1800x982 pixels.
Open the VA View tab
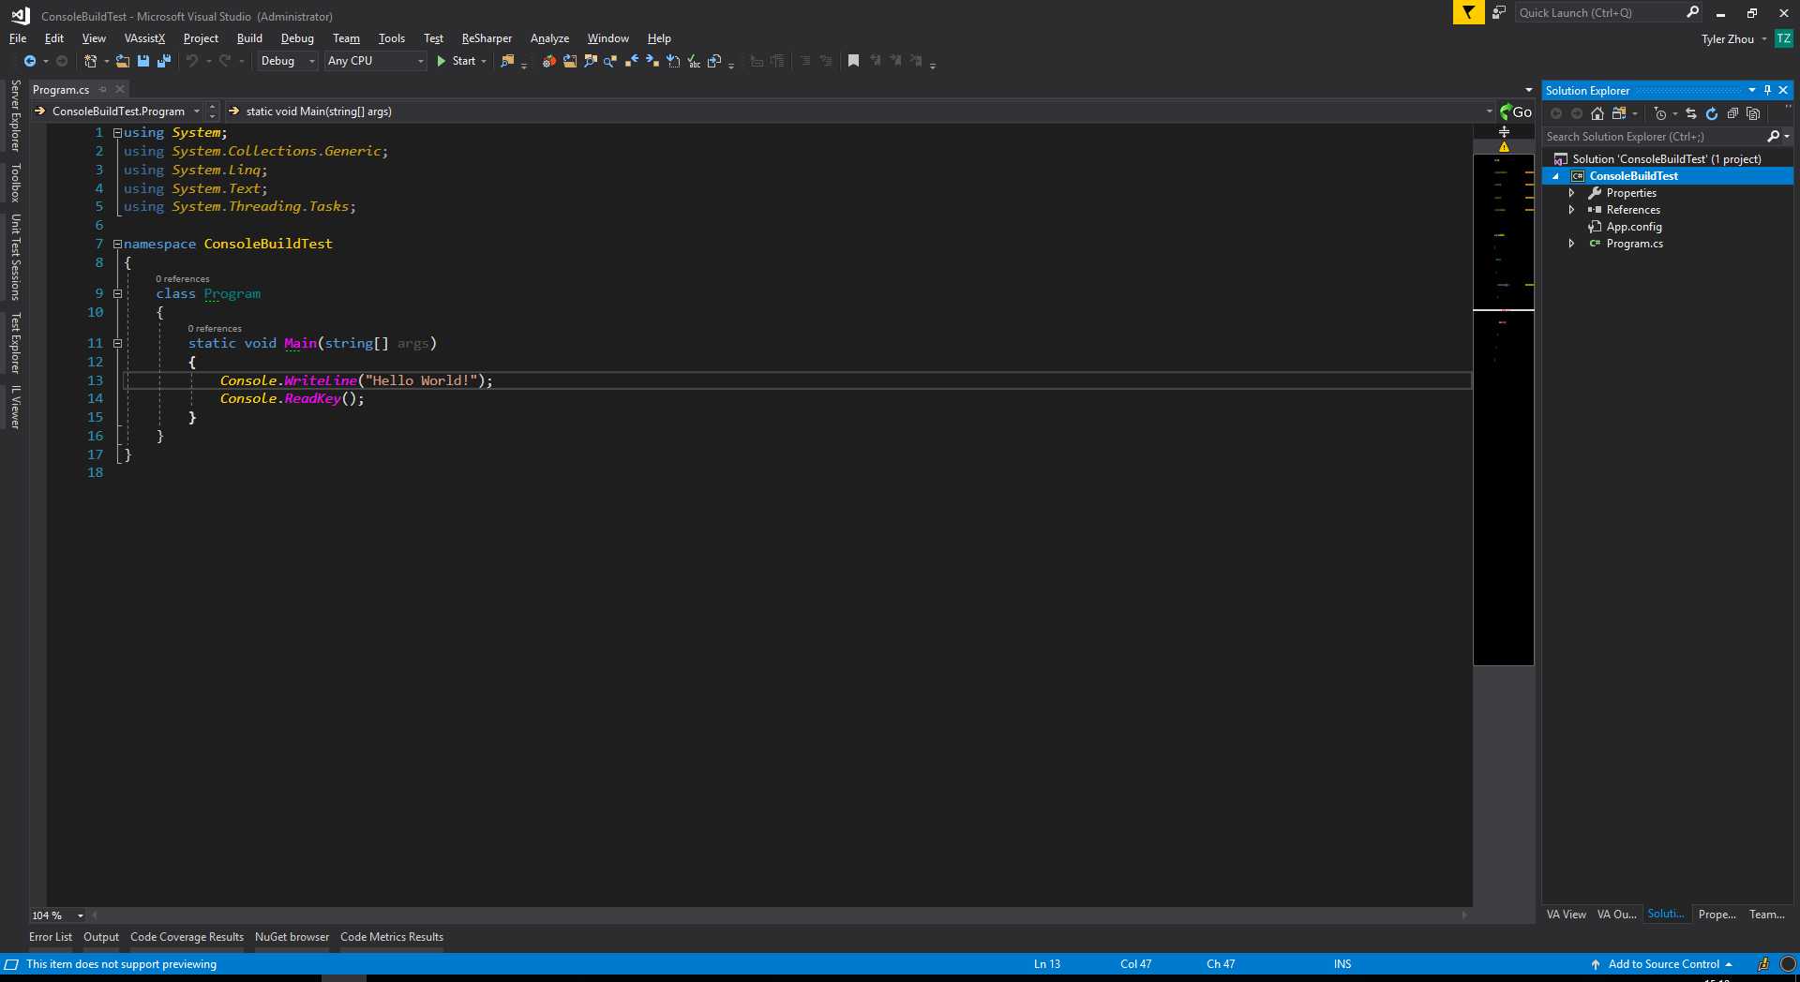pos(1566,915)
